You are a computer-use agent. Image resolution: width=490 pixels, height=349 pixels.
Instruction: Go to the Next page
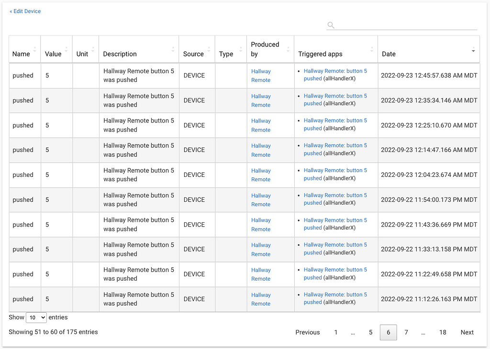467,332
